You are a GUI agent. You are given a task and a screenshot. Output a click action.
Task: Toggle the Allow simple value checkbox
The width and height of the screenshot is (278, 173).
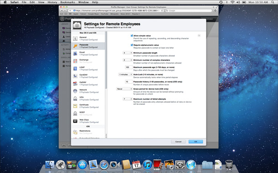pos(132,36)
